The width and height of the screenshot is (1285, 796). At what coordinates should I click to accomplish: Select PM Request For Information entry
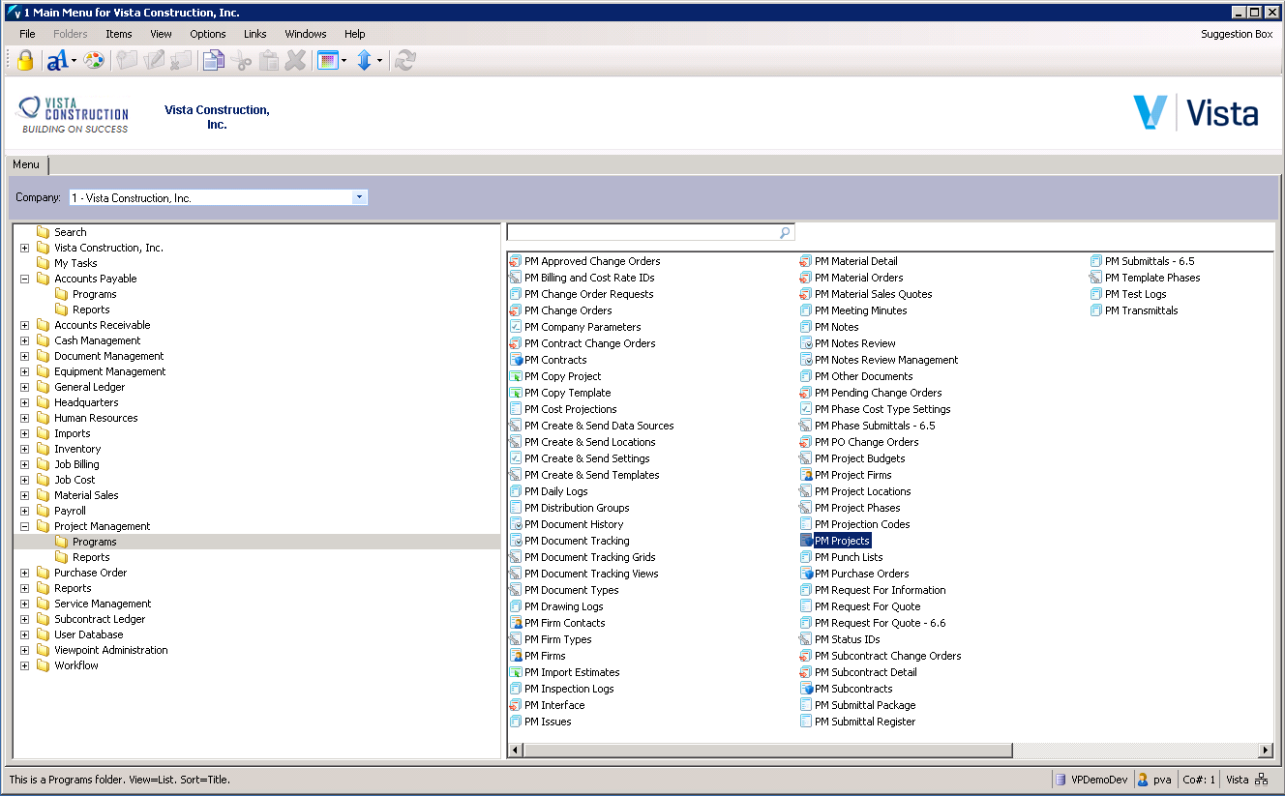881,590
